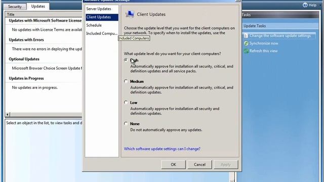Click 'Change the software update settings' task
Screen dimensions: 324x182
280,36
